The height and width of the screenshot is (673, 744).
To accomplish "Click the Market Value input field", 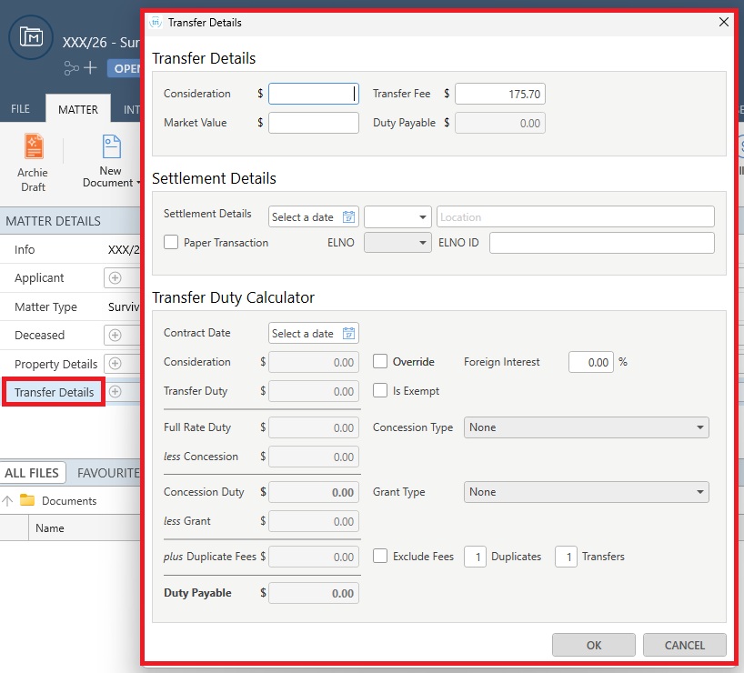I will (x=314, y=123).
